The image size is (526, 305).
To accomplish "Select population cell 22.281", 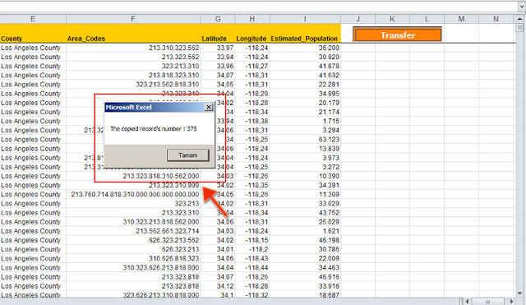I will pyautogui.click(x=305, y=84).
